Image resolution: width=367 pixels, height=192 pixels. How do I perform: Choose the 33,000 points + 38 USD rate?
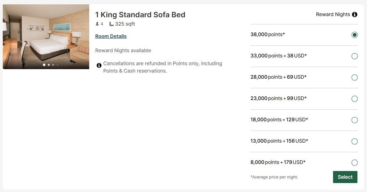tap(354, 56)
